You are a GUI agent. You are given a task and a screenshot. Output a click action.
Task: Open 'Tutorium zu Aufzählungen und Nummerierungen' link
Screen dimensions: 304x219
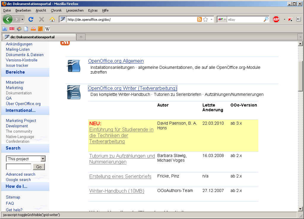pyautogui.click(x=122, y=159)
